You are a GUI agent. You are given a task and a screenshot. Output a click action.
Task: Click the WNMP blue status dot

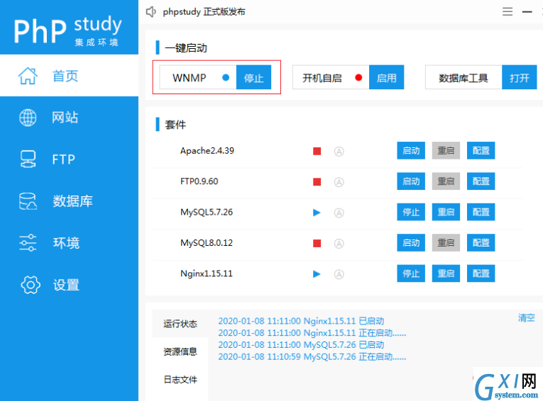226,77
